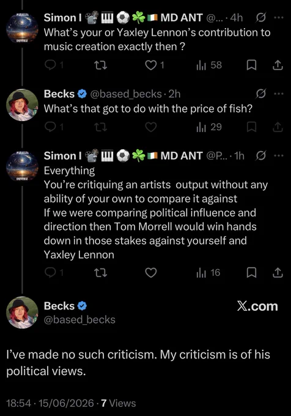Reply to Simon's 4h music creation tweet
Viewport: 291px width, 416px height.
click(54, 65)
